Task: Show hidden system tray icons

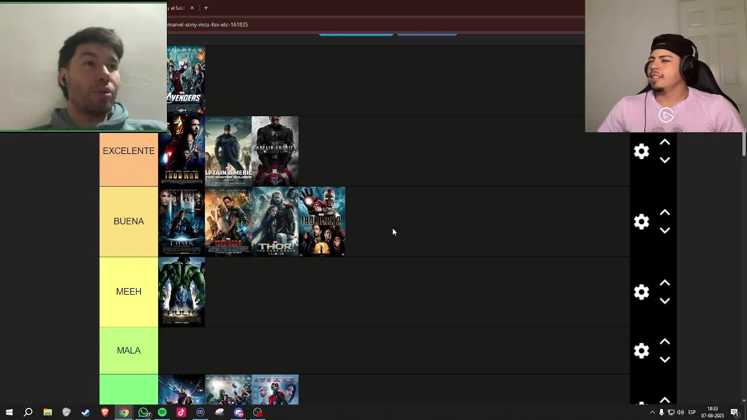Action: [x=652, y=412]
